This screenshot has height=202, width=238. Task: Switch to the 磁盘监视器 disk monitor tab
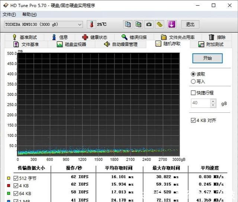(x=71, y=44)
